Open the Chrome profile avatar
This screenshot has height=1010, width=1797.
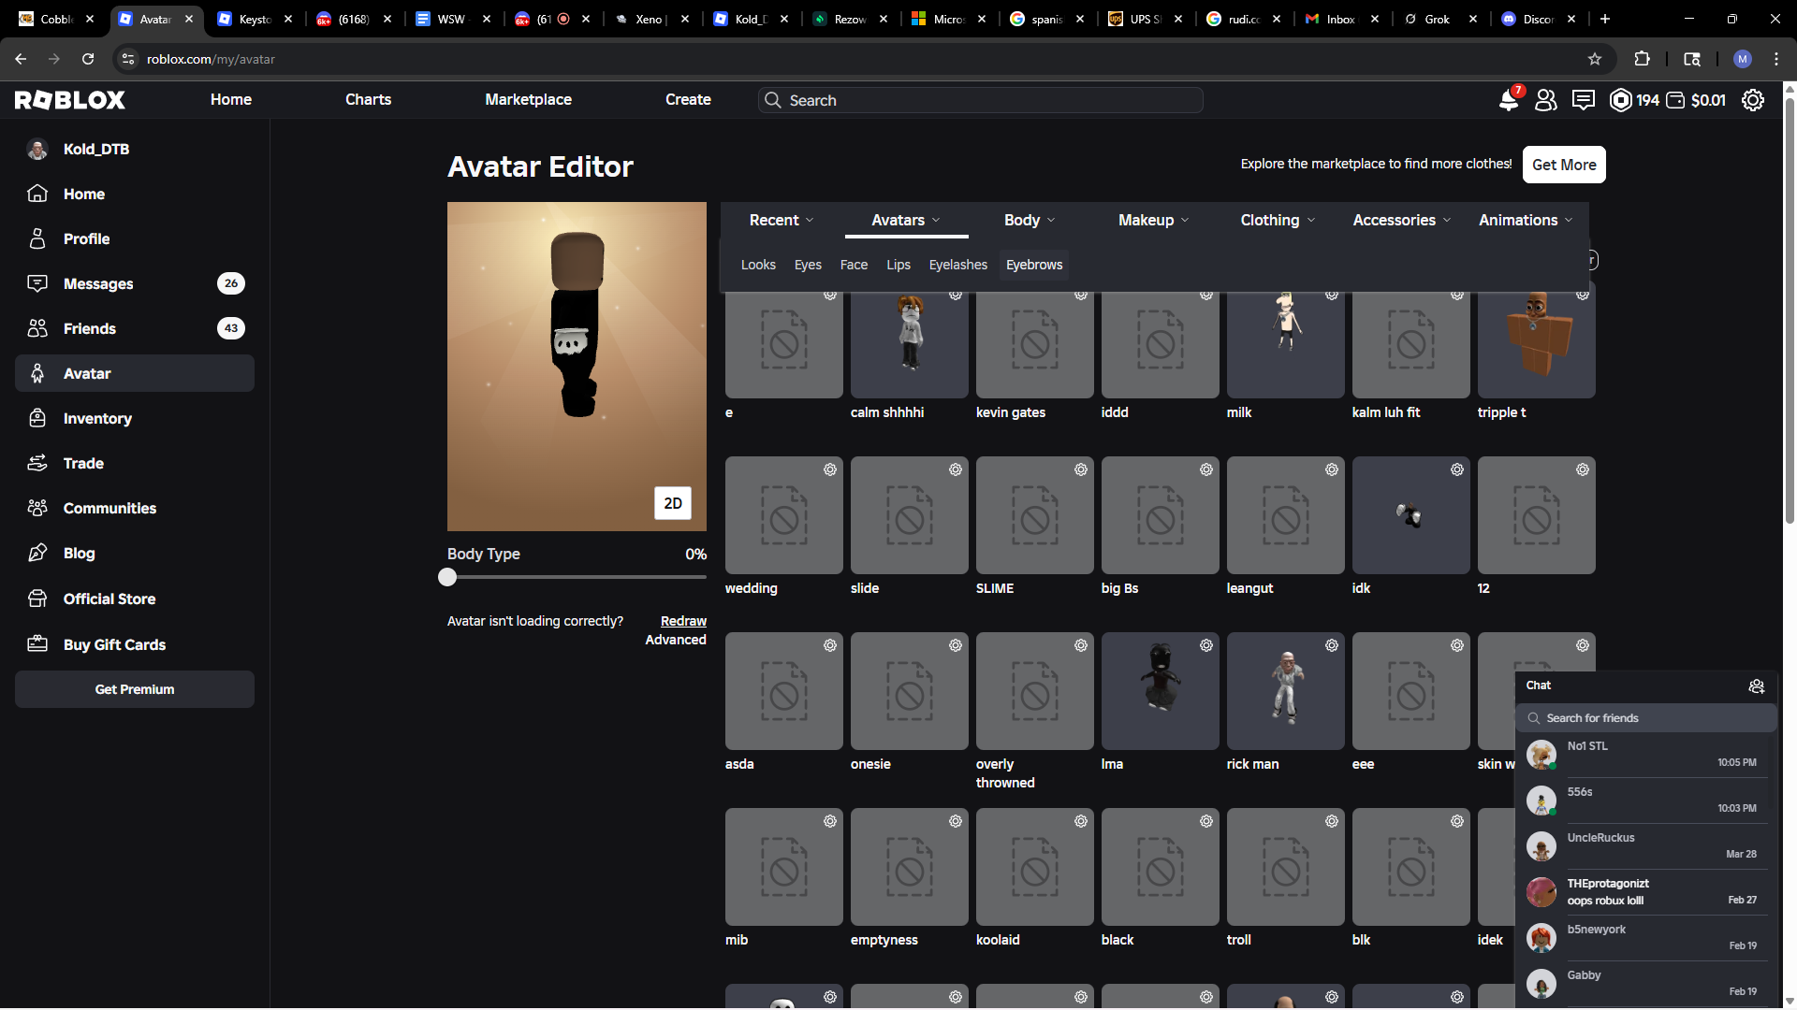[x=1743, y=59]
